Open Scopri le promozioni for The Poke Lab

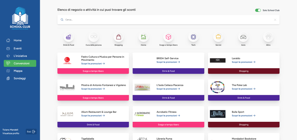pyautogui.click(x=244, y=89)
